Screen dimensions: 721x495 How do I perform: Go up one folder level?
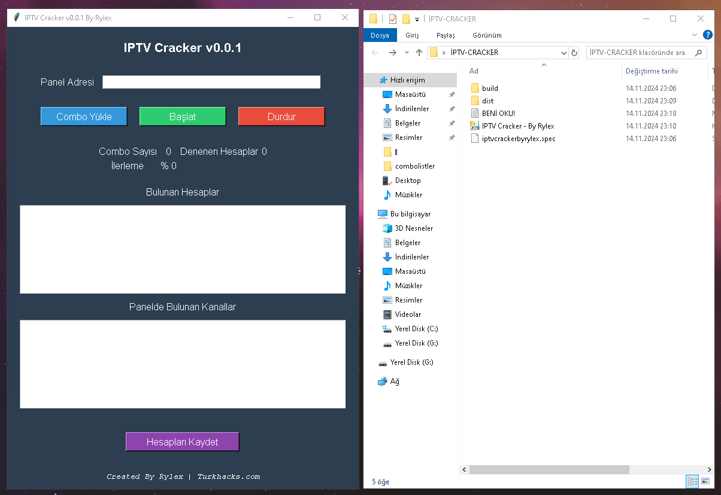419,53
